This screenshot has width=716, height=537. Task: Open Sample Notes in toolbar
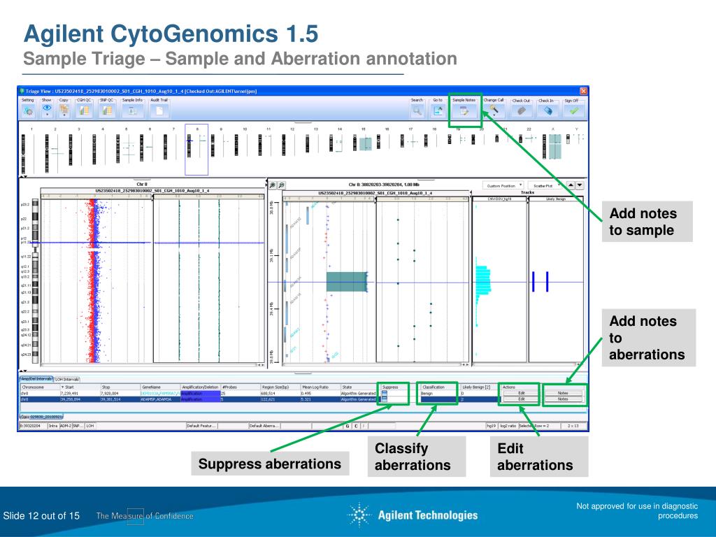point(464,111)
